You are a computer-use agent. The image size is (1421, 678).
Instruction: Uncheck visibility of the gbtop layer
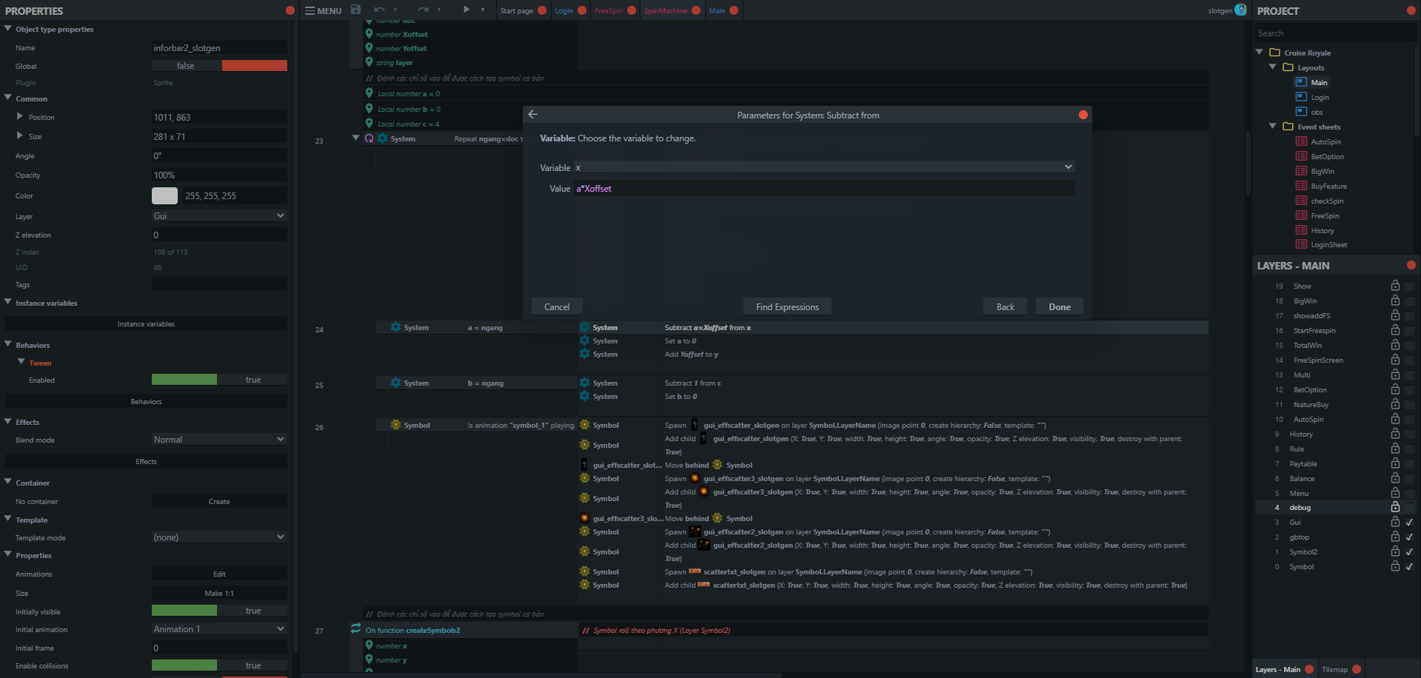[1409, 537]
